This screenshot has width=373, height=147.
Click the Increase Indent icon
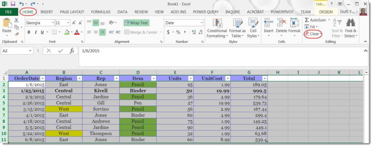(x=118, y=32)
